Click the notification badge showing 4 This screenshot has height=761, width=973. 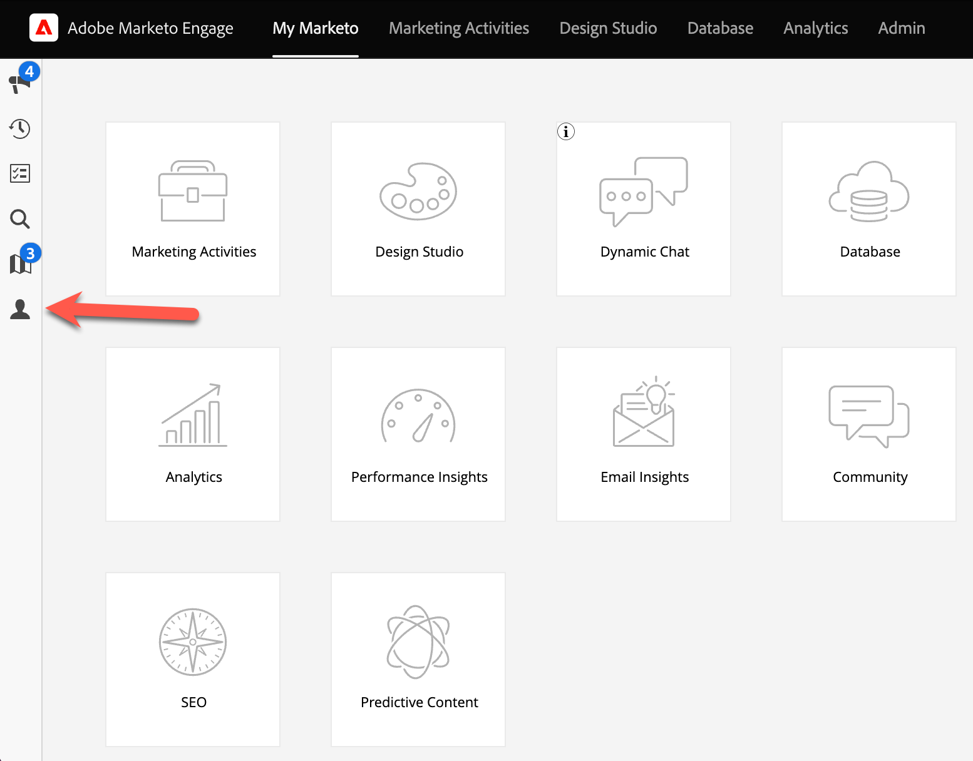pos(29,71)
